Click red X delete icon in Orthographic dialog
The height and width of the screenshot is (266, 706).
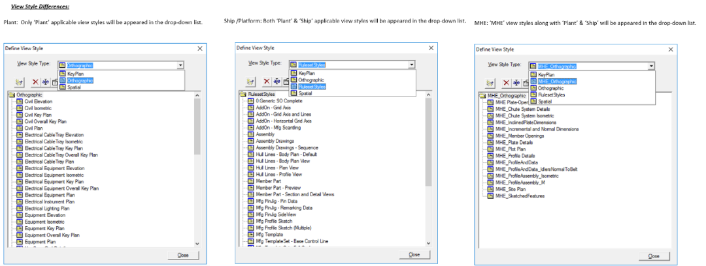[35, 82]
